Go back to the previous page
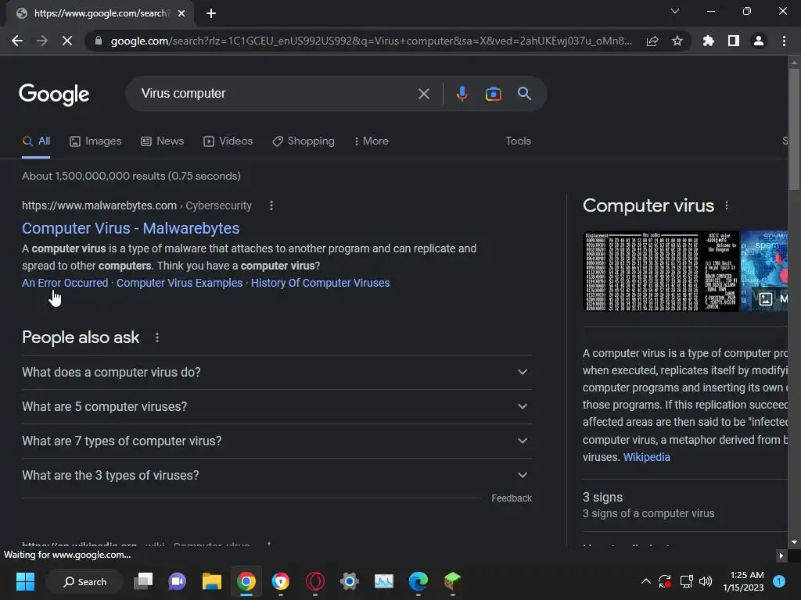 (17, 41)
